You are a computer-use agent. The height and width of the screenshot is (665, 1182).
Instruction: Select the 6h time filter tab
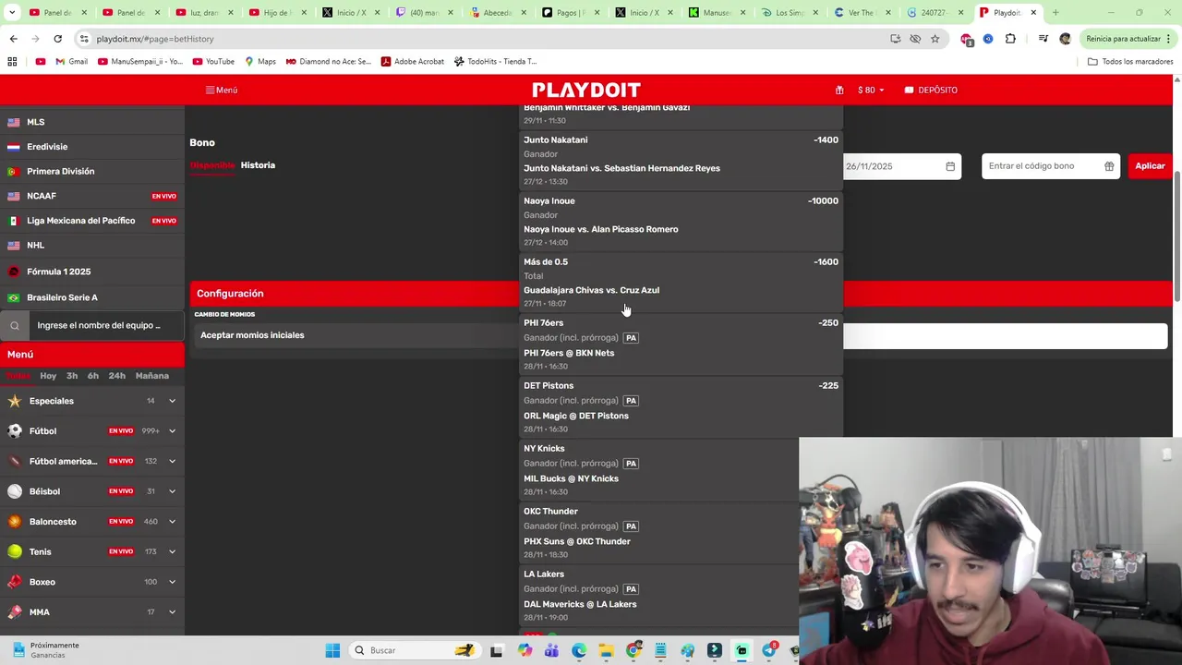(93, 376)
